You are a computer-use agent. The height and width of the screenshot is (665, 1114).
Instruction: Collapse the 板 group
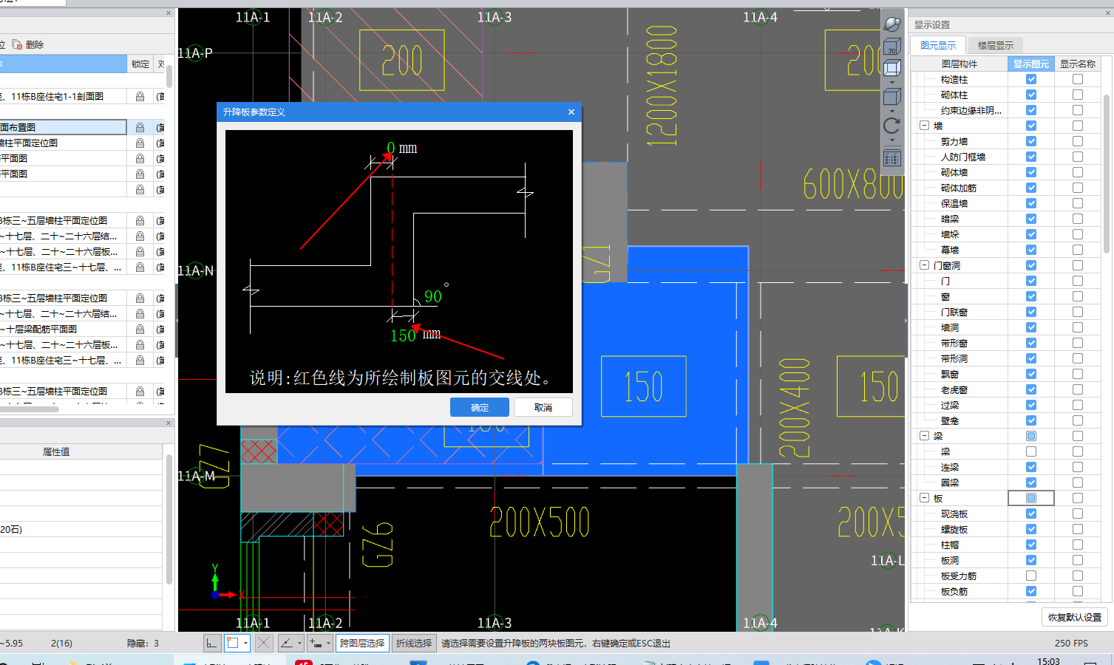coord(924,498)
